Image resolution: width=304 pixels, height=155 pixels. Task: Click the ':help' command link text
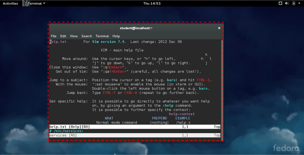point(169,106)
